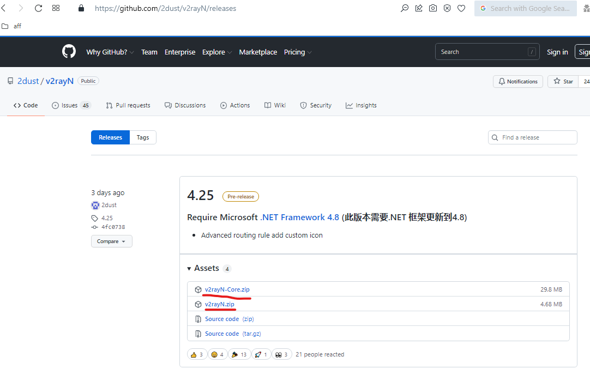Click the thumbs up reaction
Viewport: 590px width, 375px height.
[x=196, y=354]
